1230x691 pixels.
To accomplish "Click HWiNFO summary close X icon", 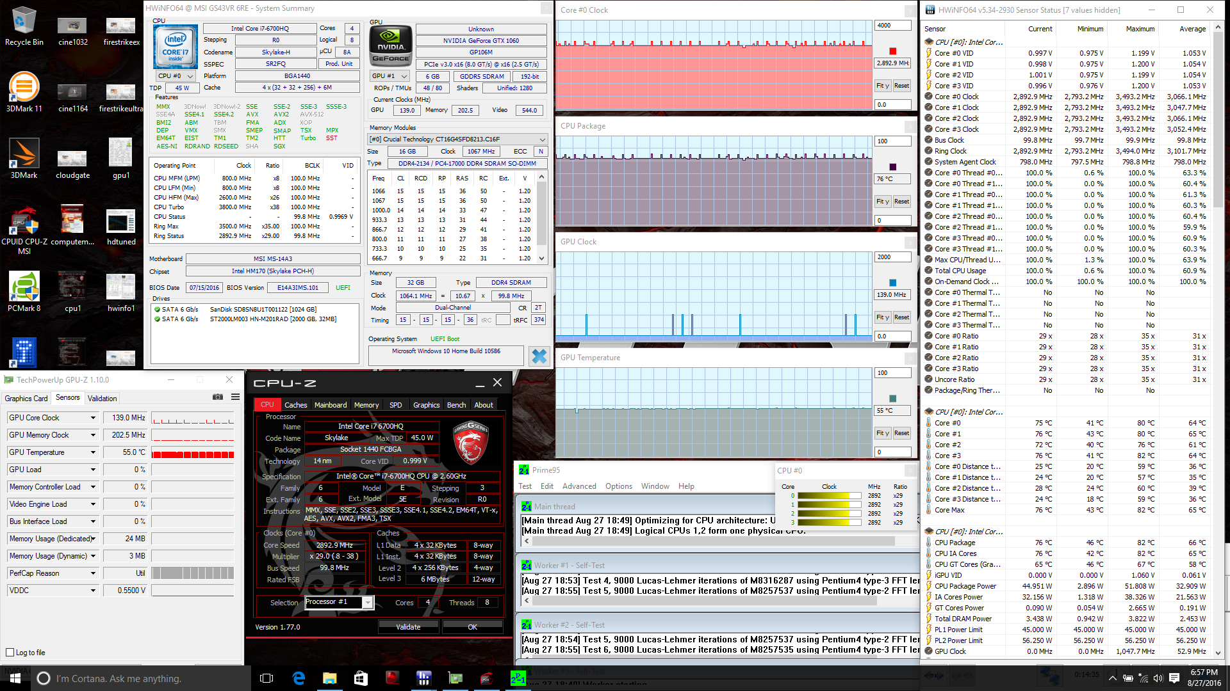I will pos(539,356).
